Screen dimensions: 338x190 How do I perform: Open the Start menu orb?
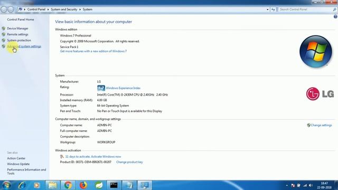(6, 185)
